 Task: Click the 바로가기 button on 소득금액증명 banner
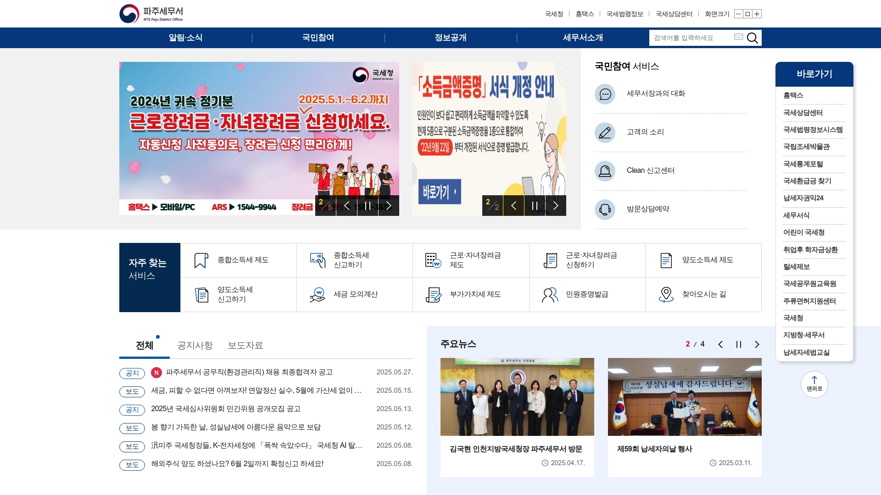point(440,192)
